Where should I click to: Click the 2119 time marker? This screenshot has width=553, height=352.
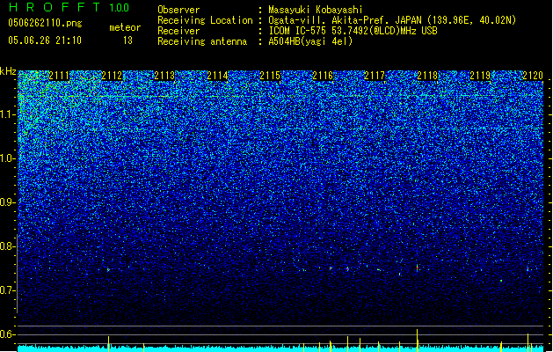pyautogui.click(x=480, y=76)
